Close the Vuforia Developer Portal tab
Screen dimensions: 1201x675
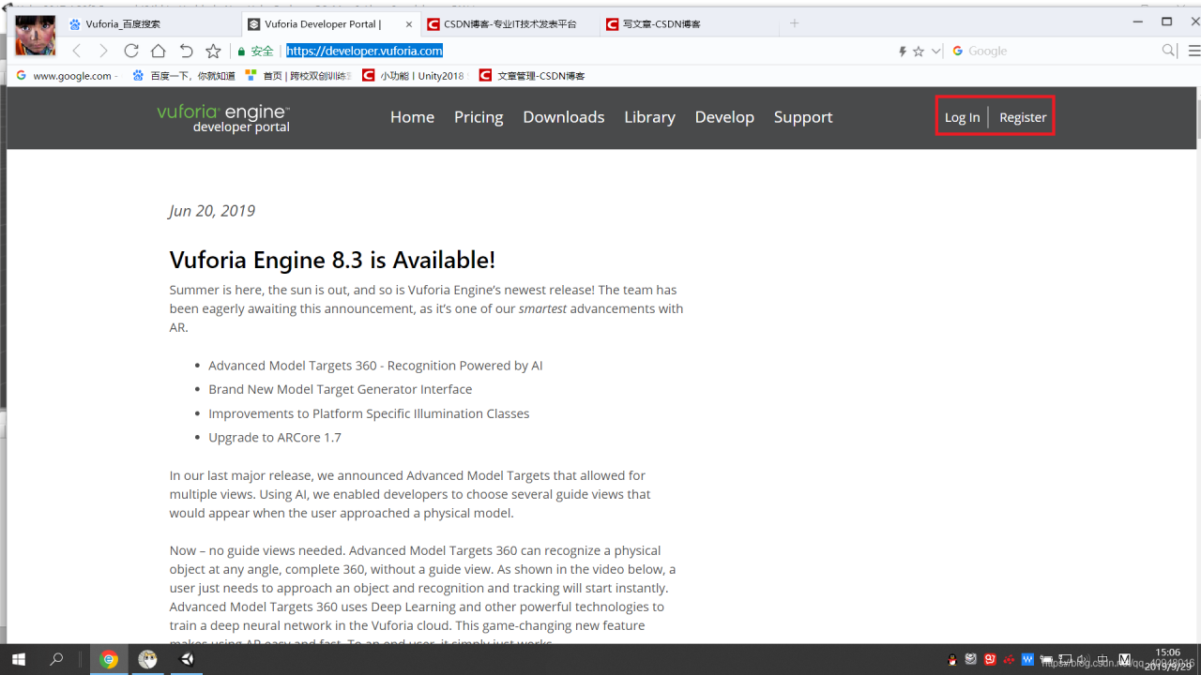point(408,24)
